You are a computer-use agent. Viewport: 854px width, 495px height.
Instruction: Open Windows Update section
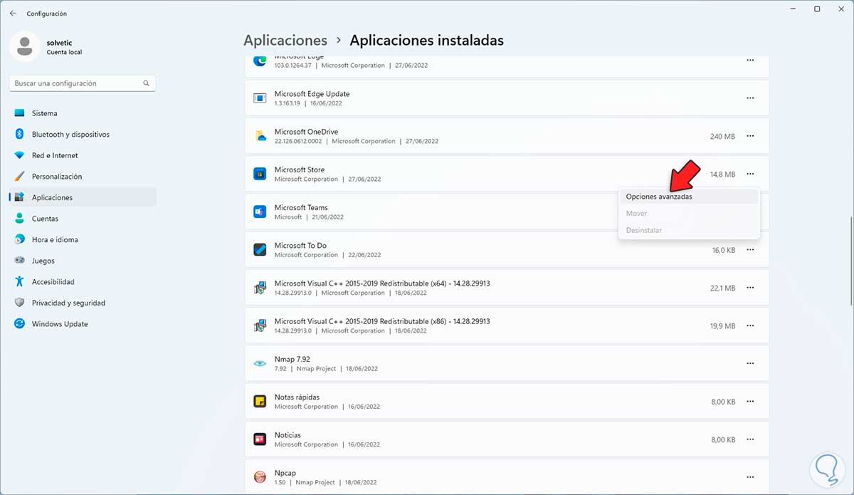click(83, 324)
